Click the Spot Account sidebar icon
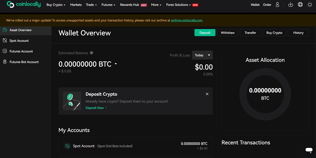 (5, 40)
